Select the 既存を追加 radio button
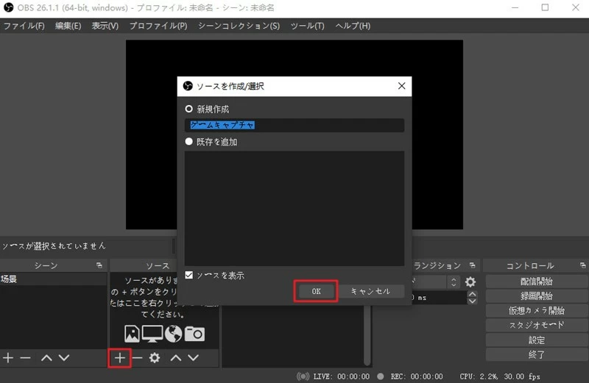The height and width of the screenshot is (383, 589). tap(189, 141)
